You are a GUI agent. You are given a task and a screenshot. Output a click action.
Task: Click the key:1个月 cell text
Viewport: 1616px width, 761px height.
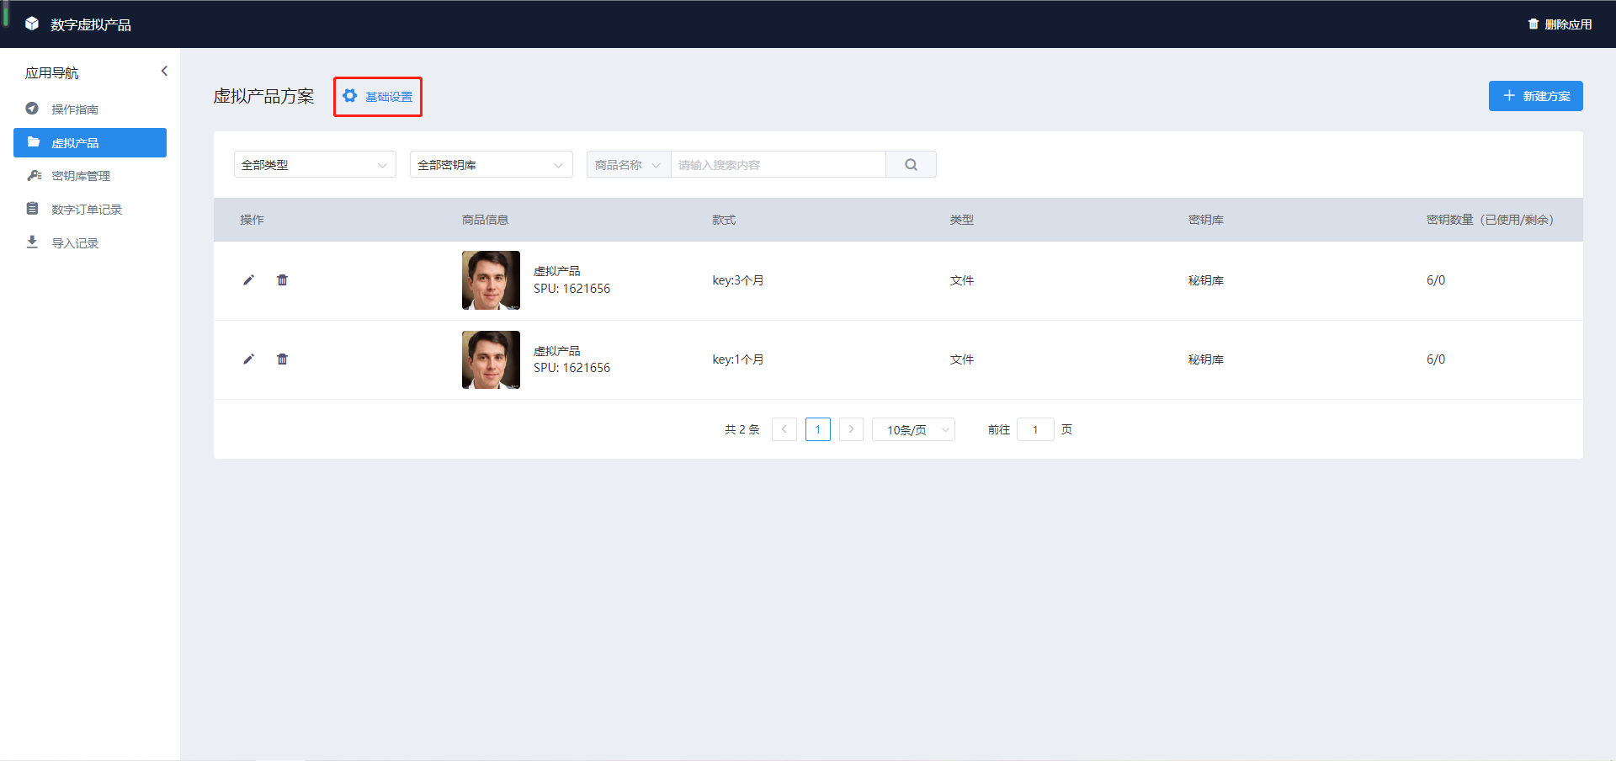[x=738, y=359]
